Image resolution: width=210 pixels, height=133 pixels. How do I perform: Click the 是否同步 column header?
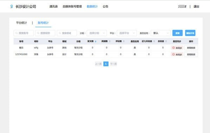(x=177, y=41)
